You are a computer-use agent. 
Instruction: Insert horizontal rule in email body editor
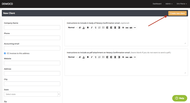coord(135,28)
